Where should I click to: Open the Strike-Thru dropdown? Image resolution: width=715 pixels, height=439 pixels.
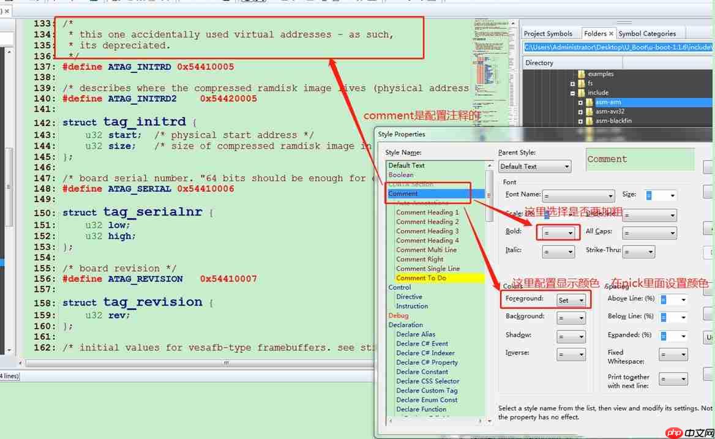638,252
